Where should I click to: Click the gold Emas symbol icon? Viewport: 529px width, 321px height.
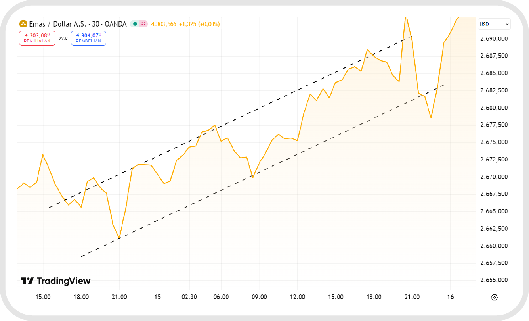tap(23, 24)
